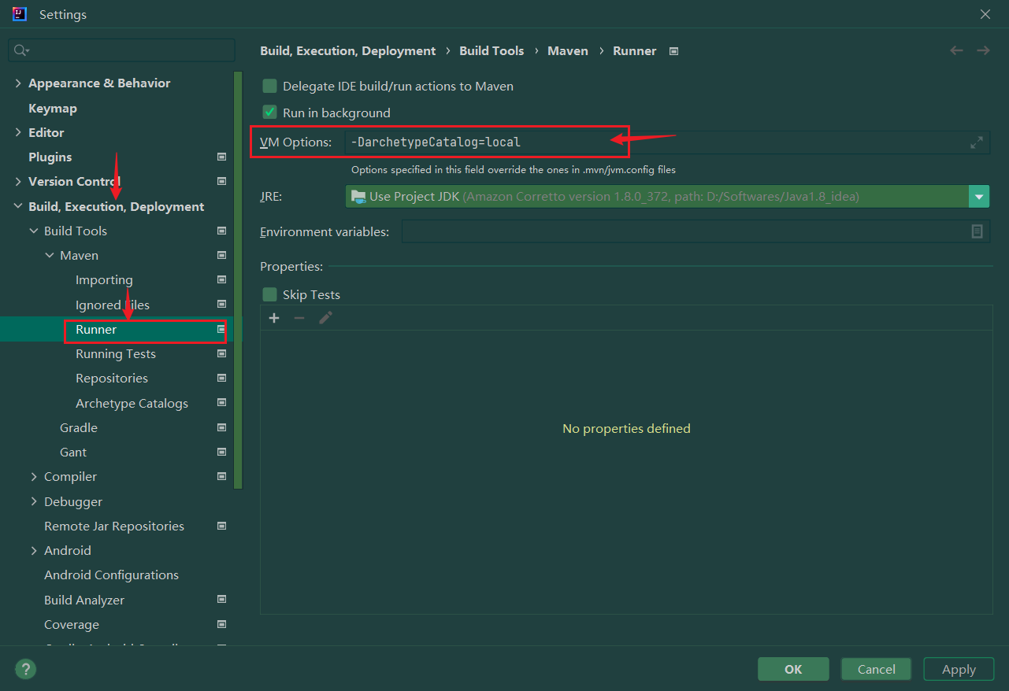Click project icon next to Gradle

221,428
